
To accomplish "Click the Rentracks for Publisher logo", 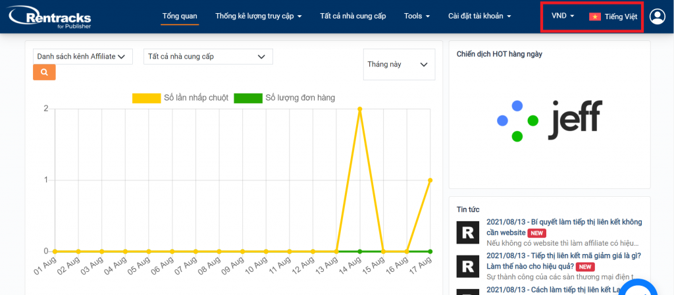I will coord(49,17).
